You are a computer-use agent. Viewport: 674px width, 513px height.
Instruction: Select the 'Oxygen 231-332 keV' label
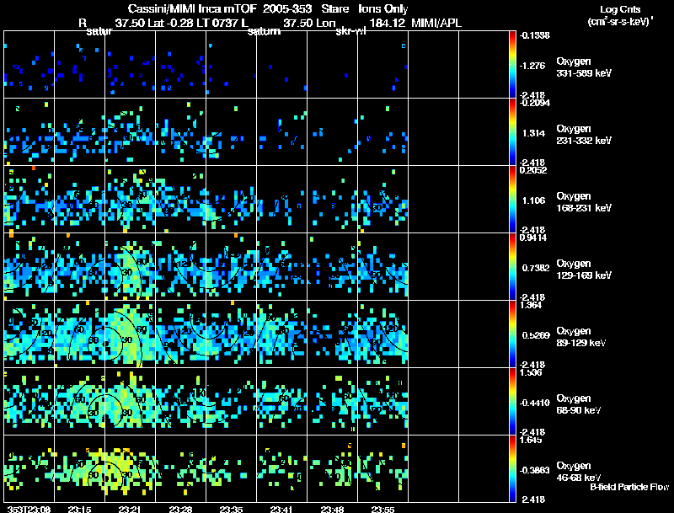(584, 135)
